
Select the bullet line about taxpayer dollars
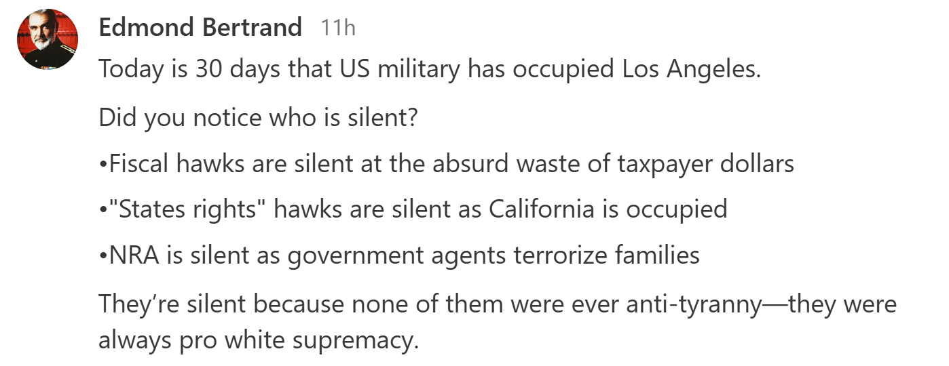click(x=446, y=163)
